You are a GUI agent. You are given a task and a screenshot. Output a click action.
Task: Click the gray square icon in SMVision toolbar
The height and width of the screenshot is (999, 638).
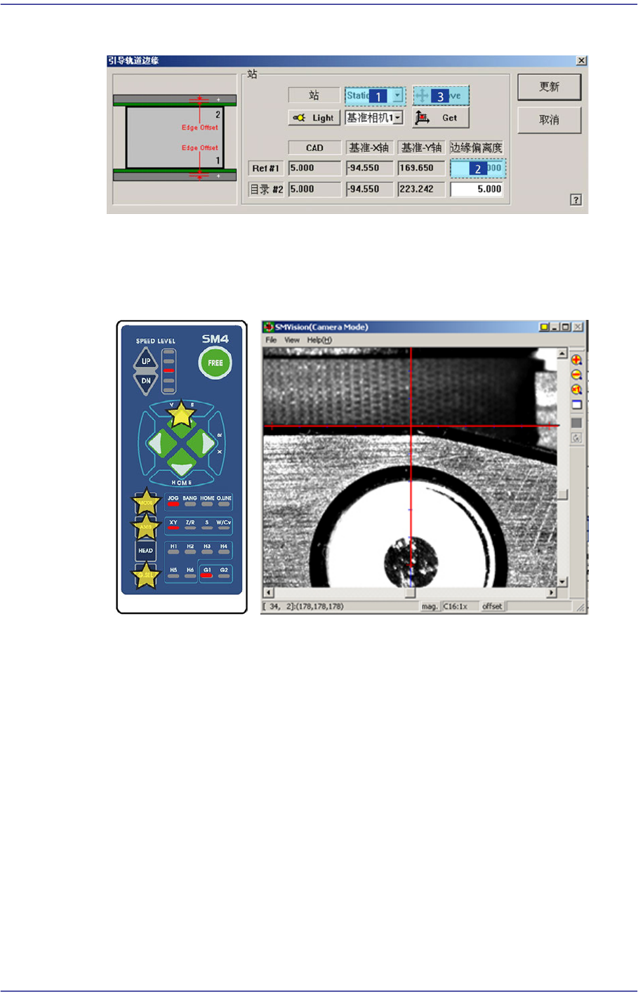[576, 423]
